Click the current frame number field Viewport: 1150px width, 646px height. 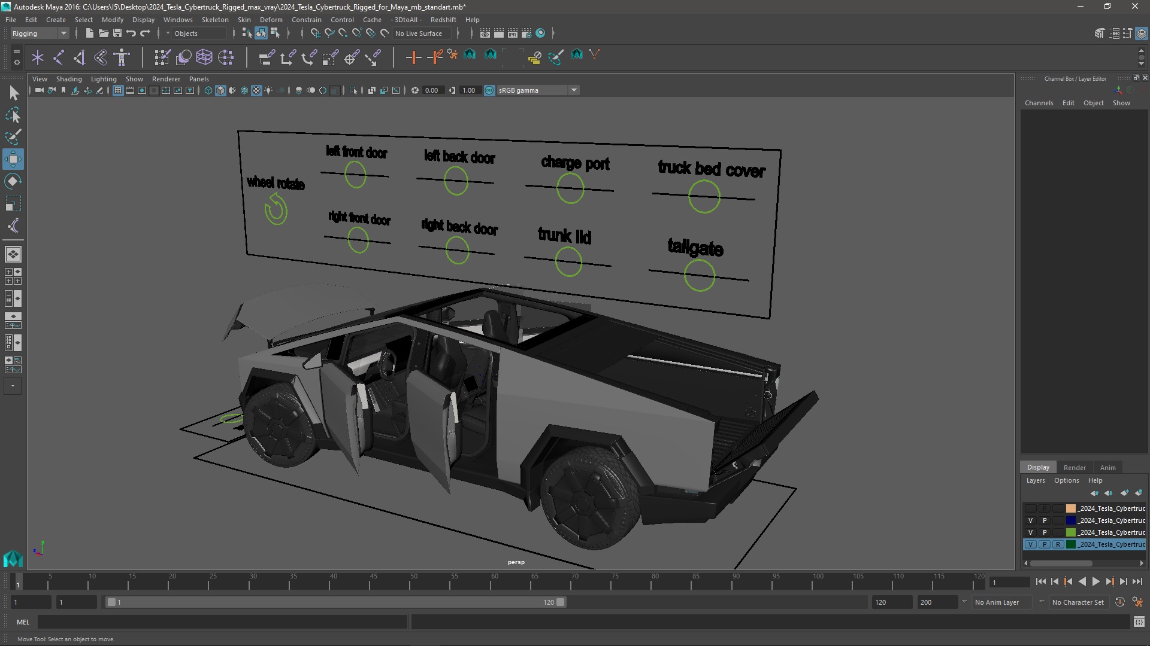click(x=1009, y=582)
